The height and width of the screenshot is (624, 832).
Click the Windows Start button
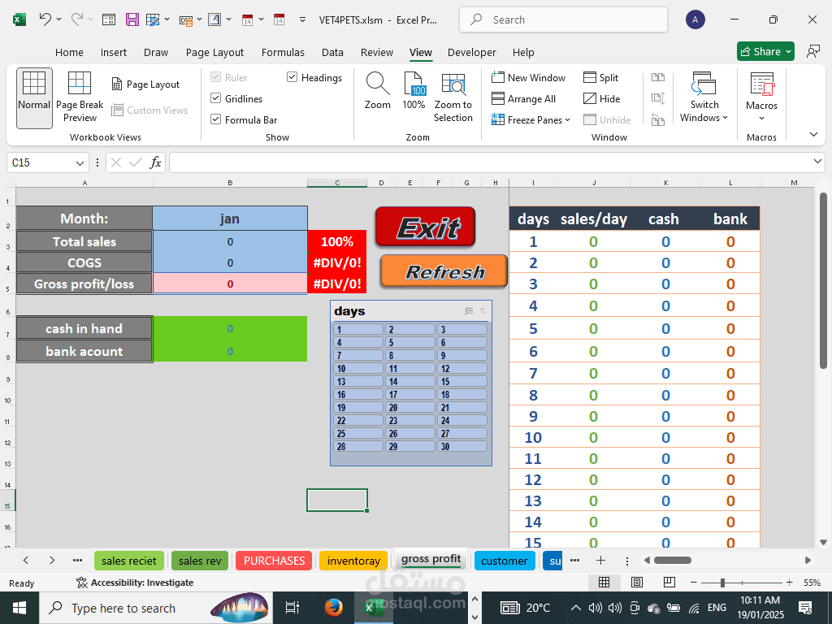19,608
